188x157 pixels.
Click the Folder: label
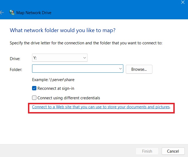coord(16,70)
